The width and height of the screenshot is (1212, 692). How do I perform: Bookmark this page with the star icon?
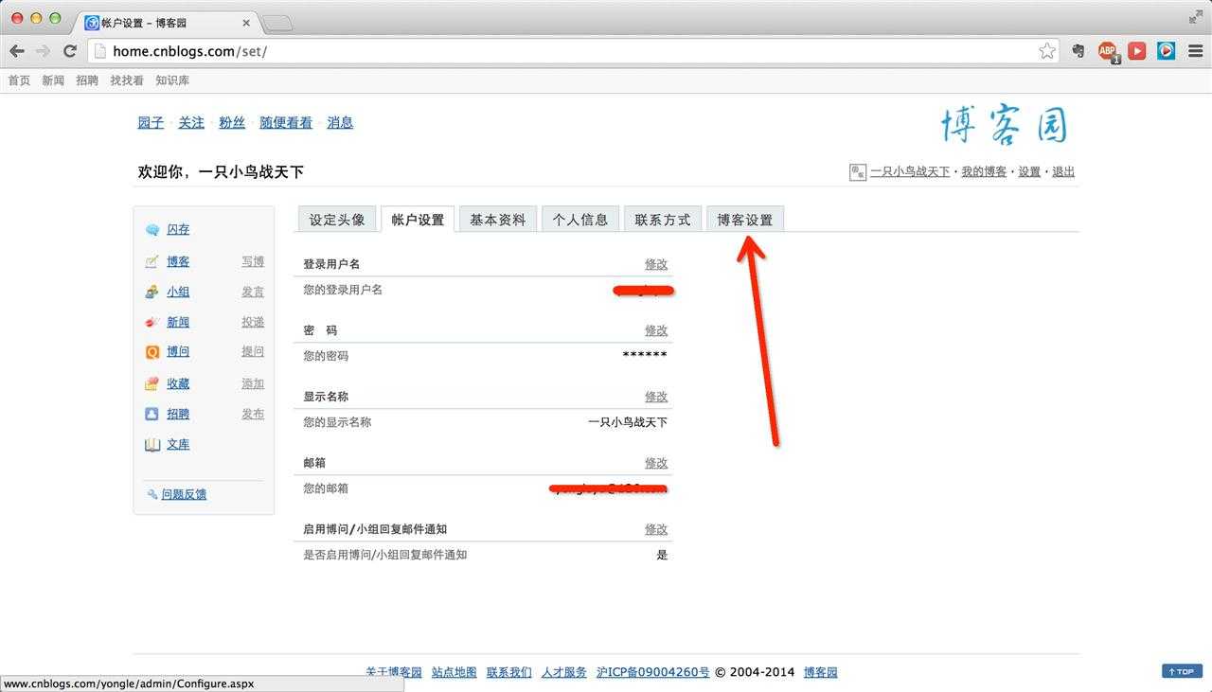[x=1046, y=51]
